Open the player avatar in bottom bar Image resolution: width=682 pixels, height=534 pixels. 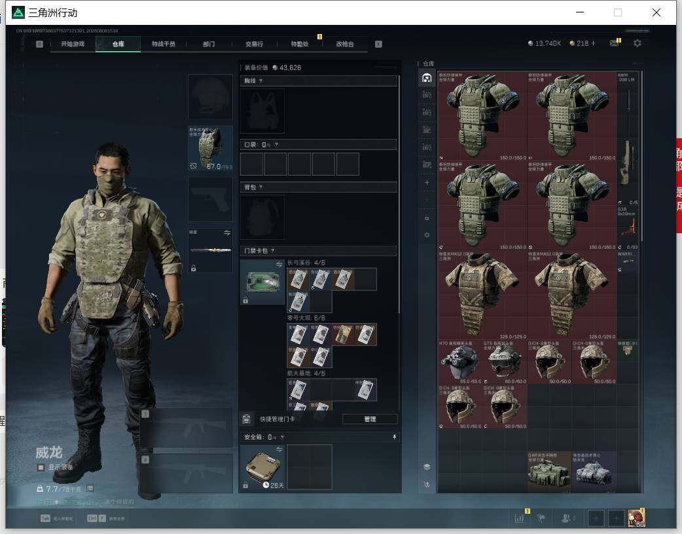pyautogui.click(x=636, y=518)
